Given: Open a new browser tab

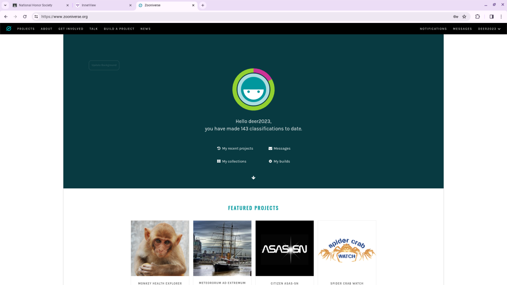Looking at the screenshot, I should (203, 6).
